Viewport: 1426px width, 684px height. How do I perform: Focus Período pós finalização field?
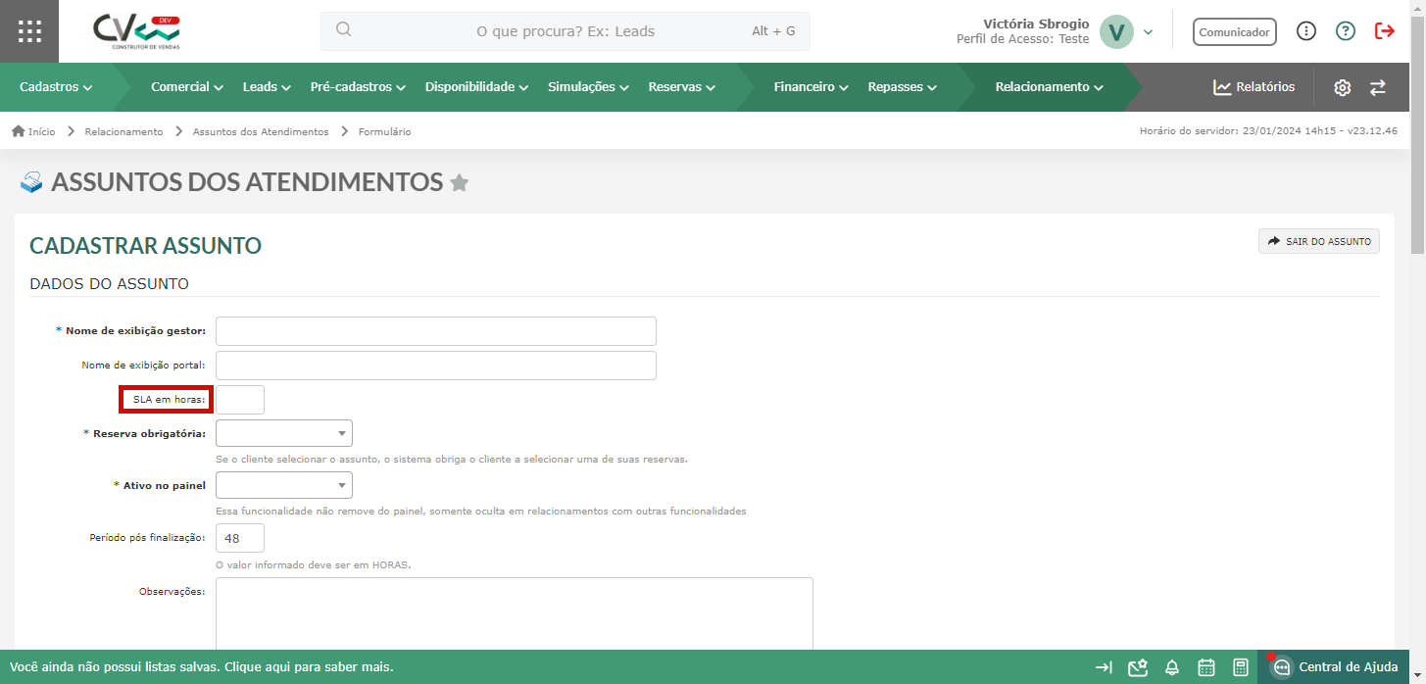pos(240,538)
